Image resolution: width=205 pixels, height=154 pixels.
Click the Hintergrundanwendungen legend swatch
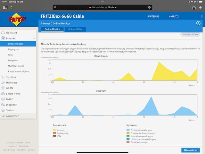coord(128,139)
